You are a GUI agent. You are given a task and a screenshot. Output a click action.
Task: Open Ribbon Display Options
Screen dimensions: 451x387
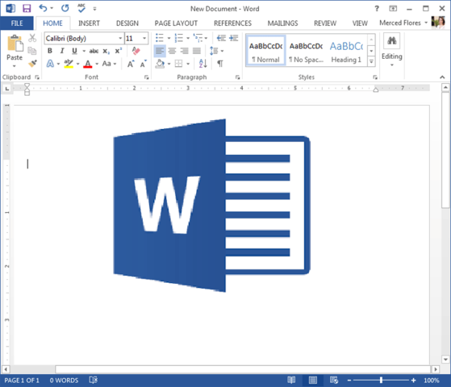point(393,9)
